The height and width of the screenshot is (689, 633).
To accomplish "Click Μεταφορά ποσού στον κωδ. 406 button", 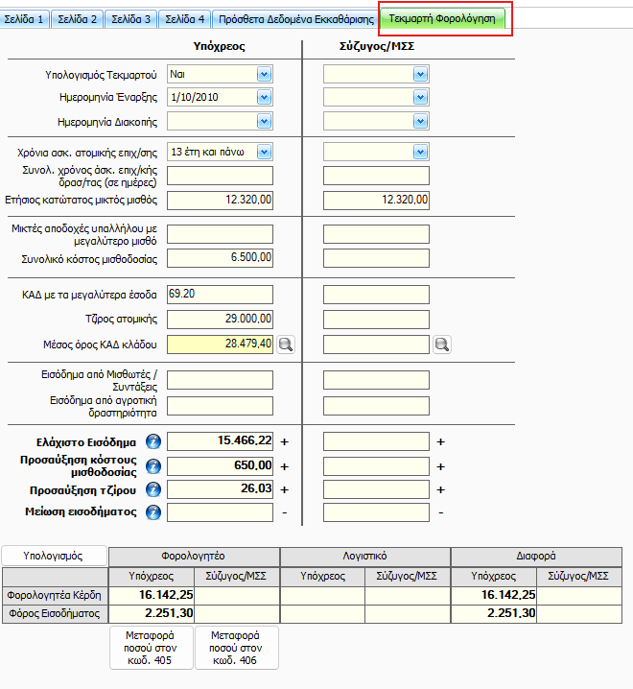I will click(x=236, y=647).
